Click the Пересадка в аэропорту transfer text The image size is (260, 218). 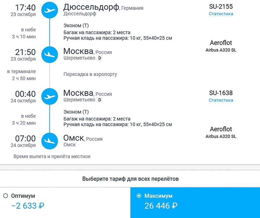90,74
